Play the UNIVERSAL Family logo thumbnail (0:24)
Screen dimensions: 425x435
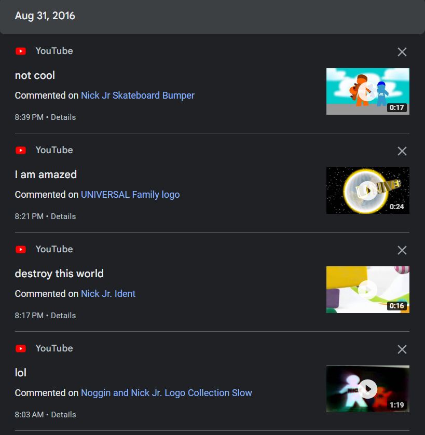[x=367, y=191]
